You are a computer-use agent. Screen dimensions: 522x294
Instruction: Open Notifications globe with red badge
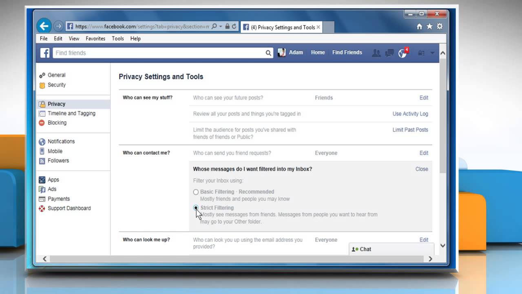coord(403,53)
